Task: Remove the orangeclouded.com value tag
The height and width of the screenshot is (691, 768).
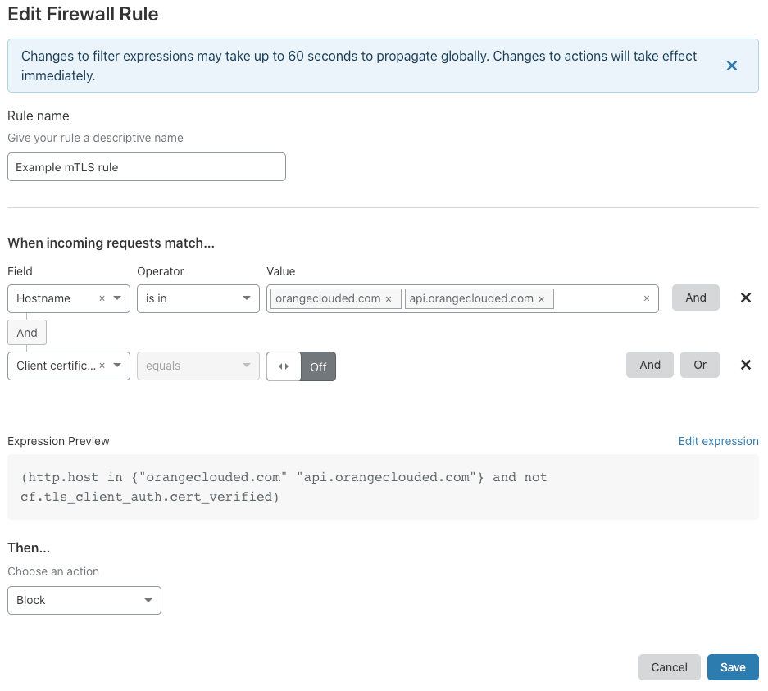Action: click(389, 298)
